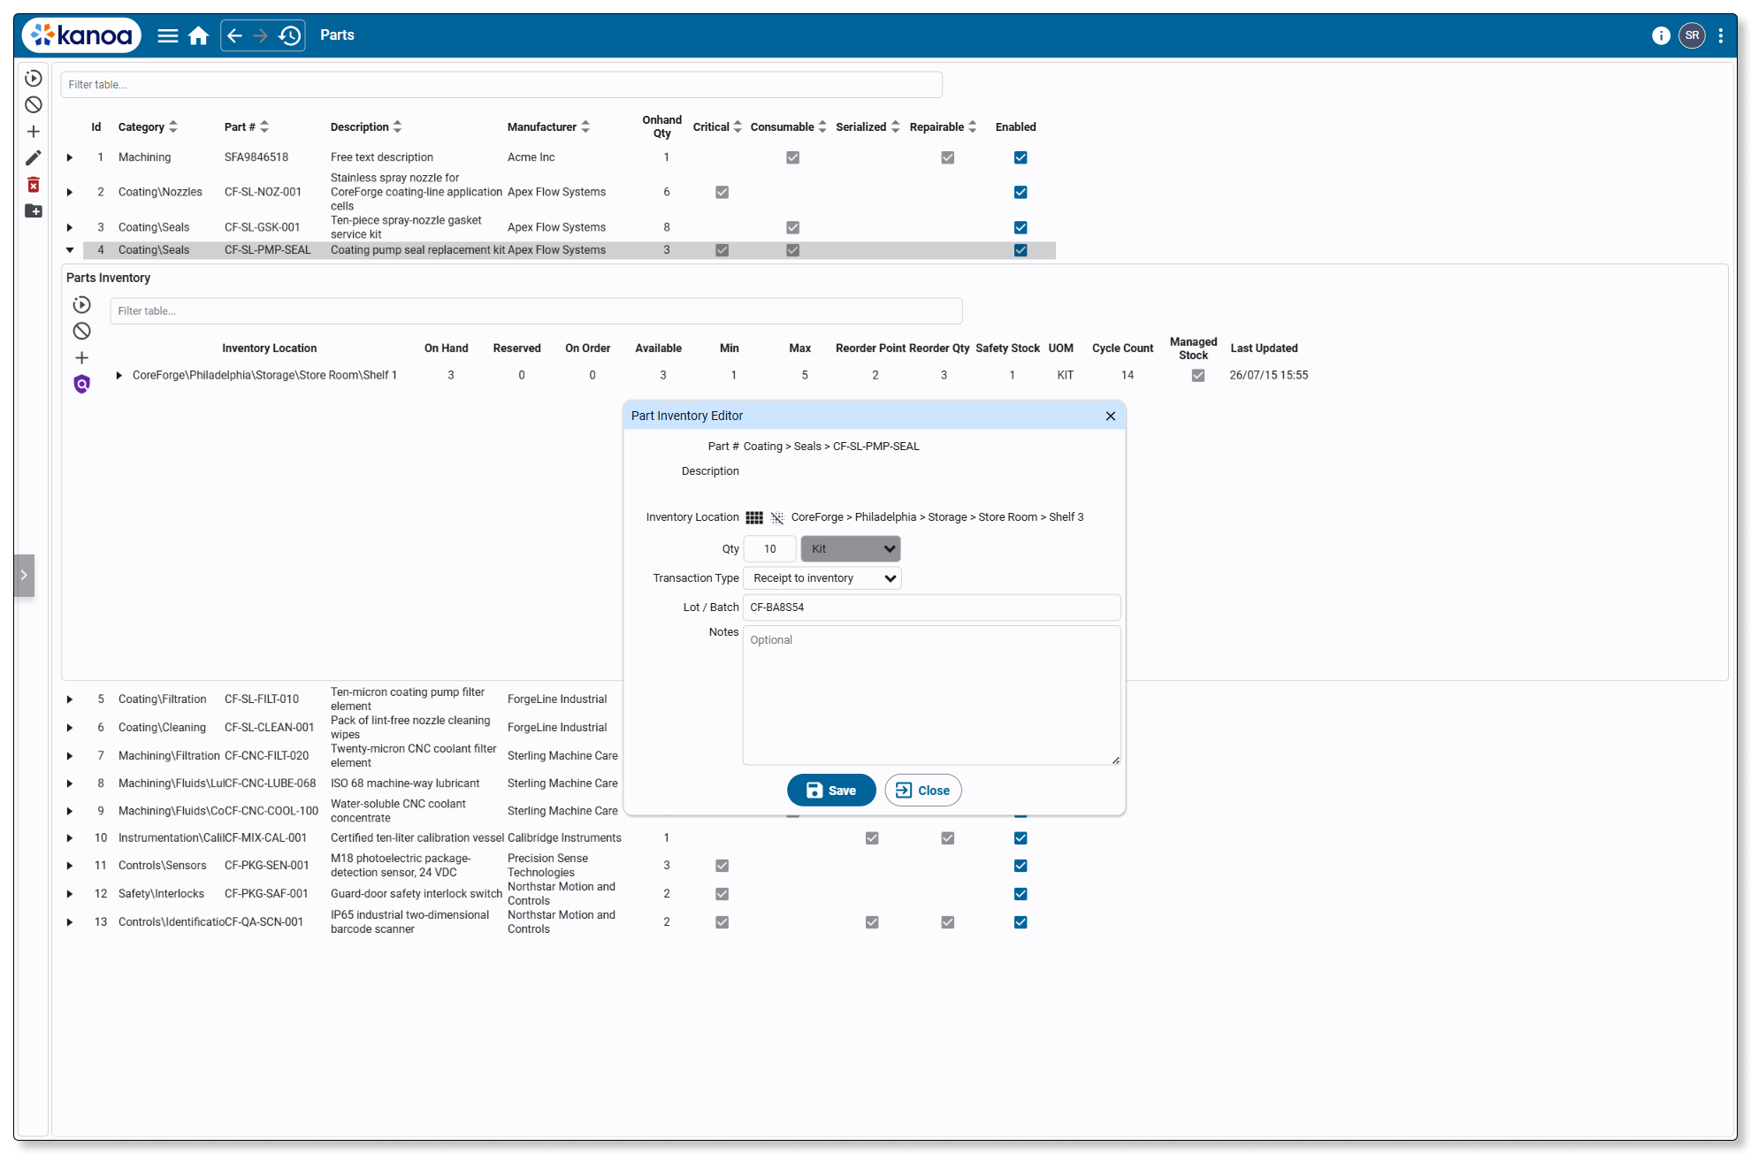Clear selection in Parts Inventory toolbar
This screenshot has height=1154, width=1751.
pos(81,331)
